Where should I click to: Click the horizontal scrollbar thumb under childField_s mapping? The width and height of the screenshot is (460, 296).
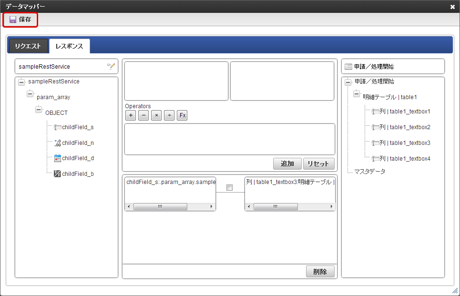[160, 206]
